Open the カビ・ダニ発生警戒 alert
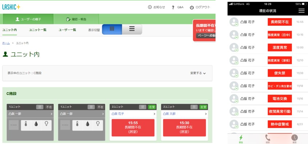 pyautogui.click(x=280, y=86)
